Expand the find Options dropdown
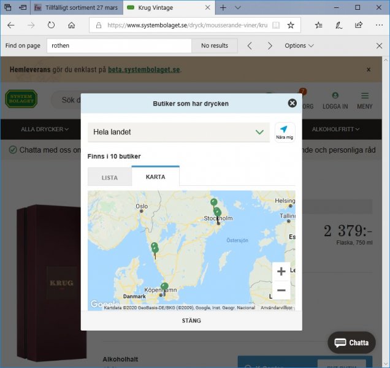 tap(299, 46)
